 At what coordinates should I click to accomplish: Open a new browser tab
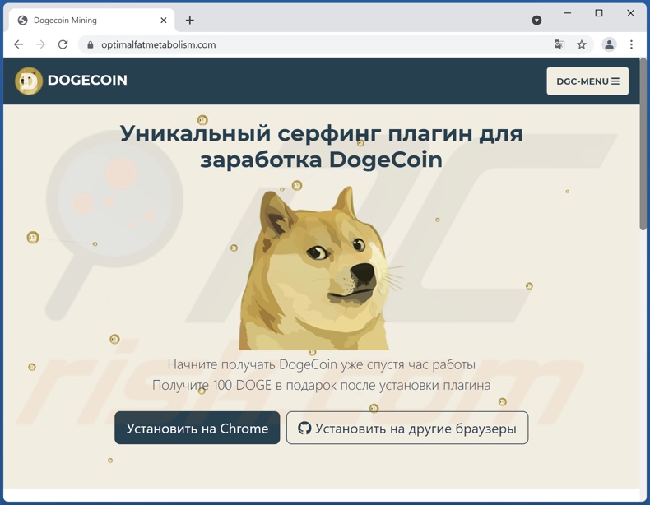pyautogui.click(x=189, y=21)
